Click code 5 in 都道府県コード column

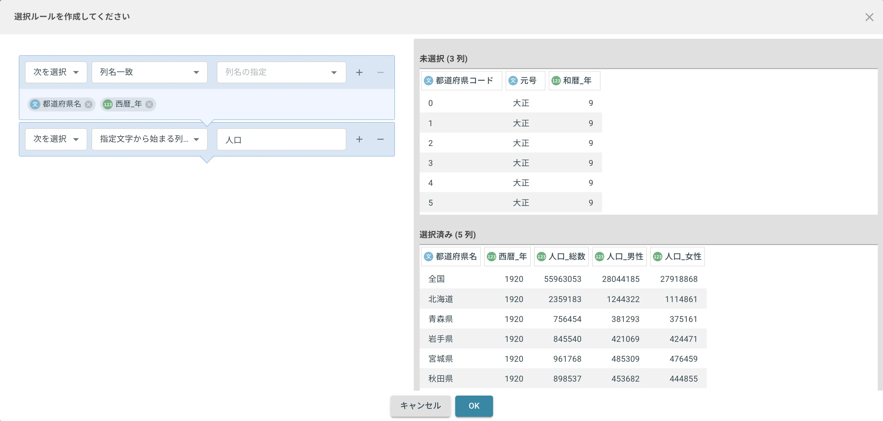pyautogui.click(x=430, y=203)
